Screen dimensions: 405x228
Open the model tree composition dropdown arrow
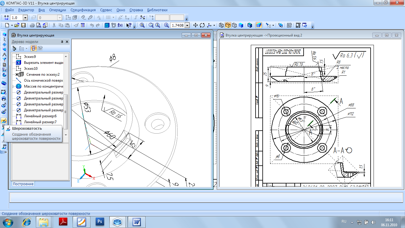[26, 48]
